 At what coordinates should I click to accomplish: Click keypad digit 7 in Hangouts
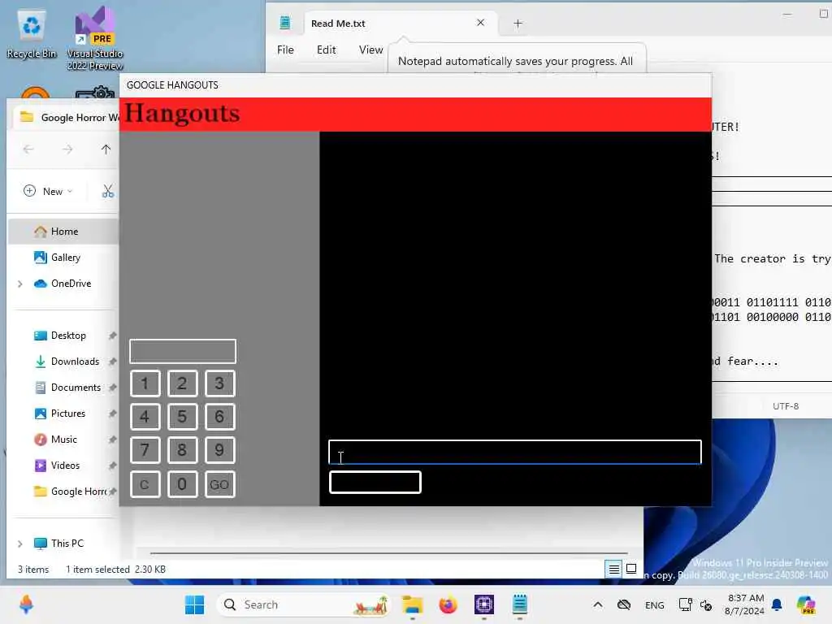click(x=145, y=450)
